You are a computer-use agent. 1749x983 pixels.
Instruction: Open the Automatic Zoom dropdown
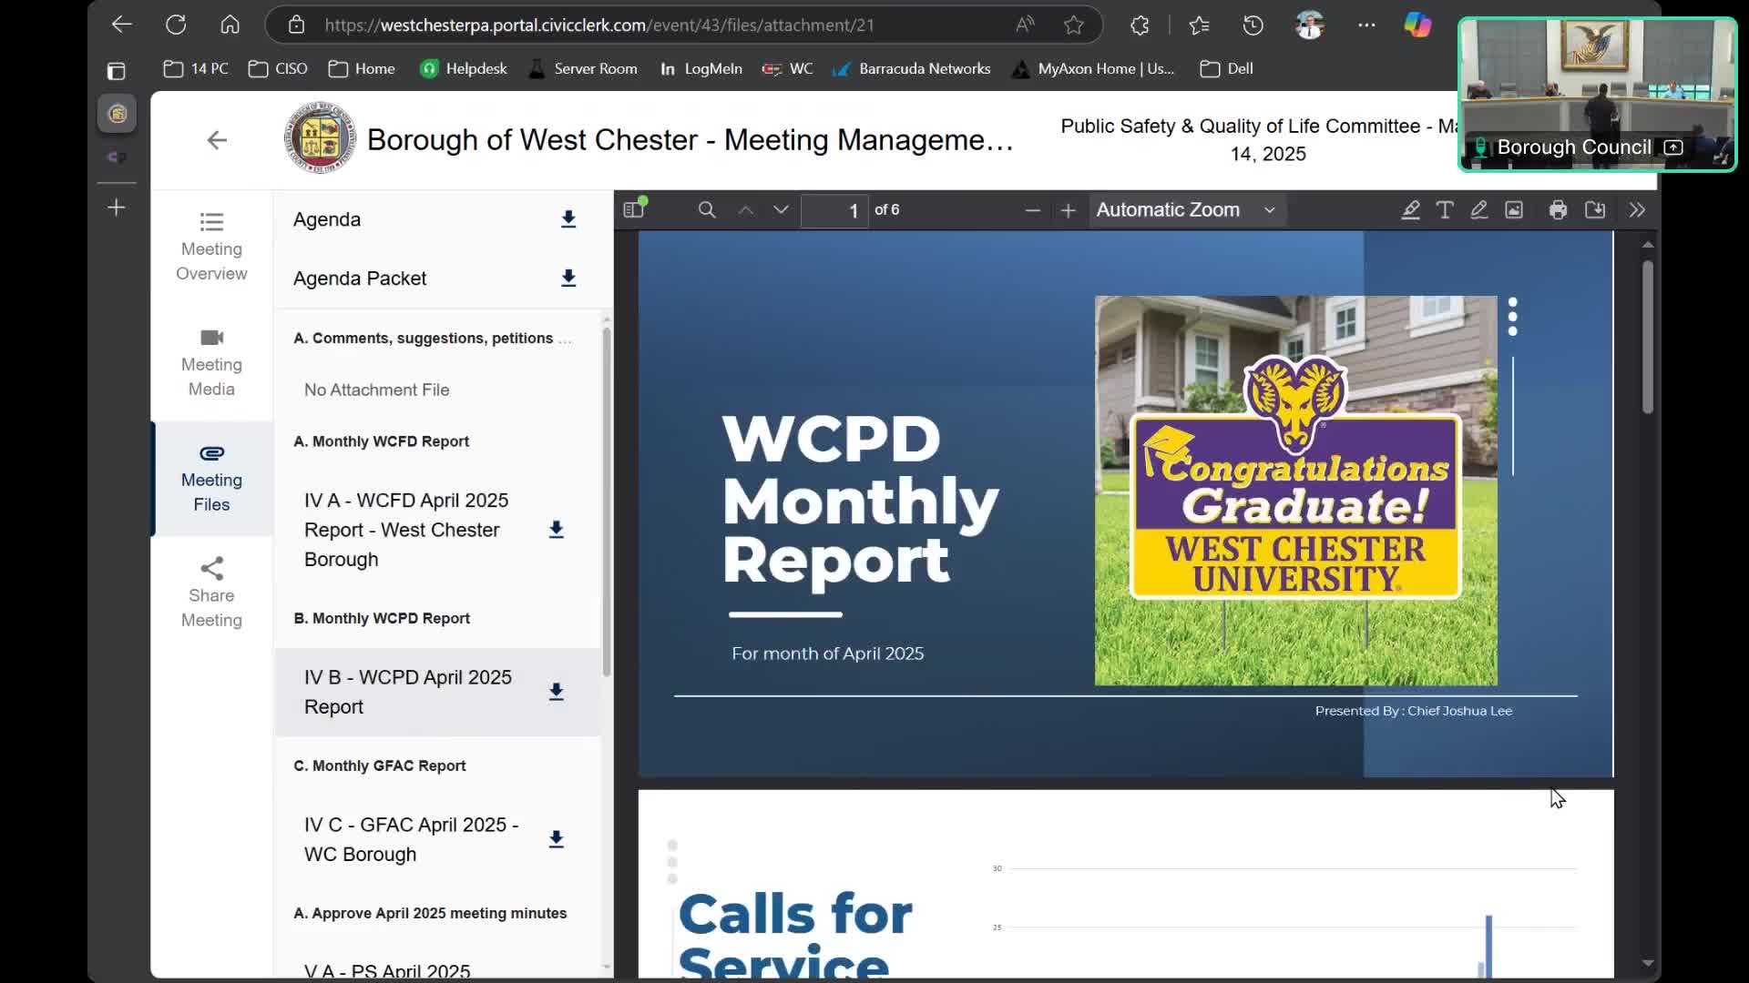[1184, 210]
